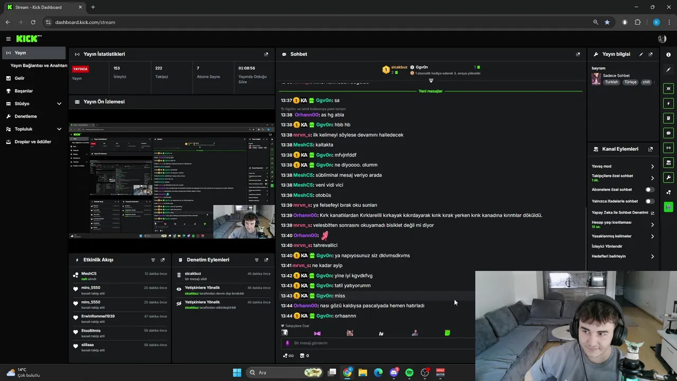The height and width of the screenshot is (381, 677).
Task: Pop out the Yayın İstatistikleri panel
Action: point(266,54)
